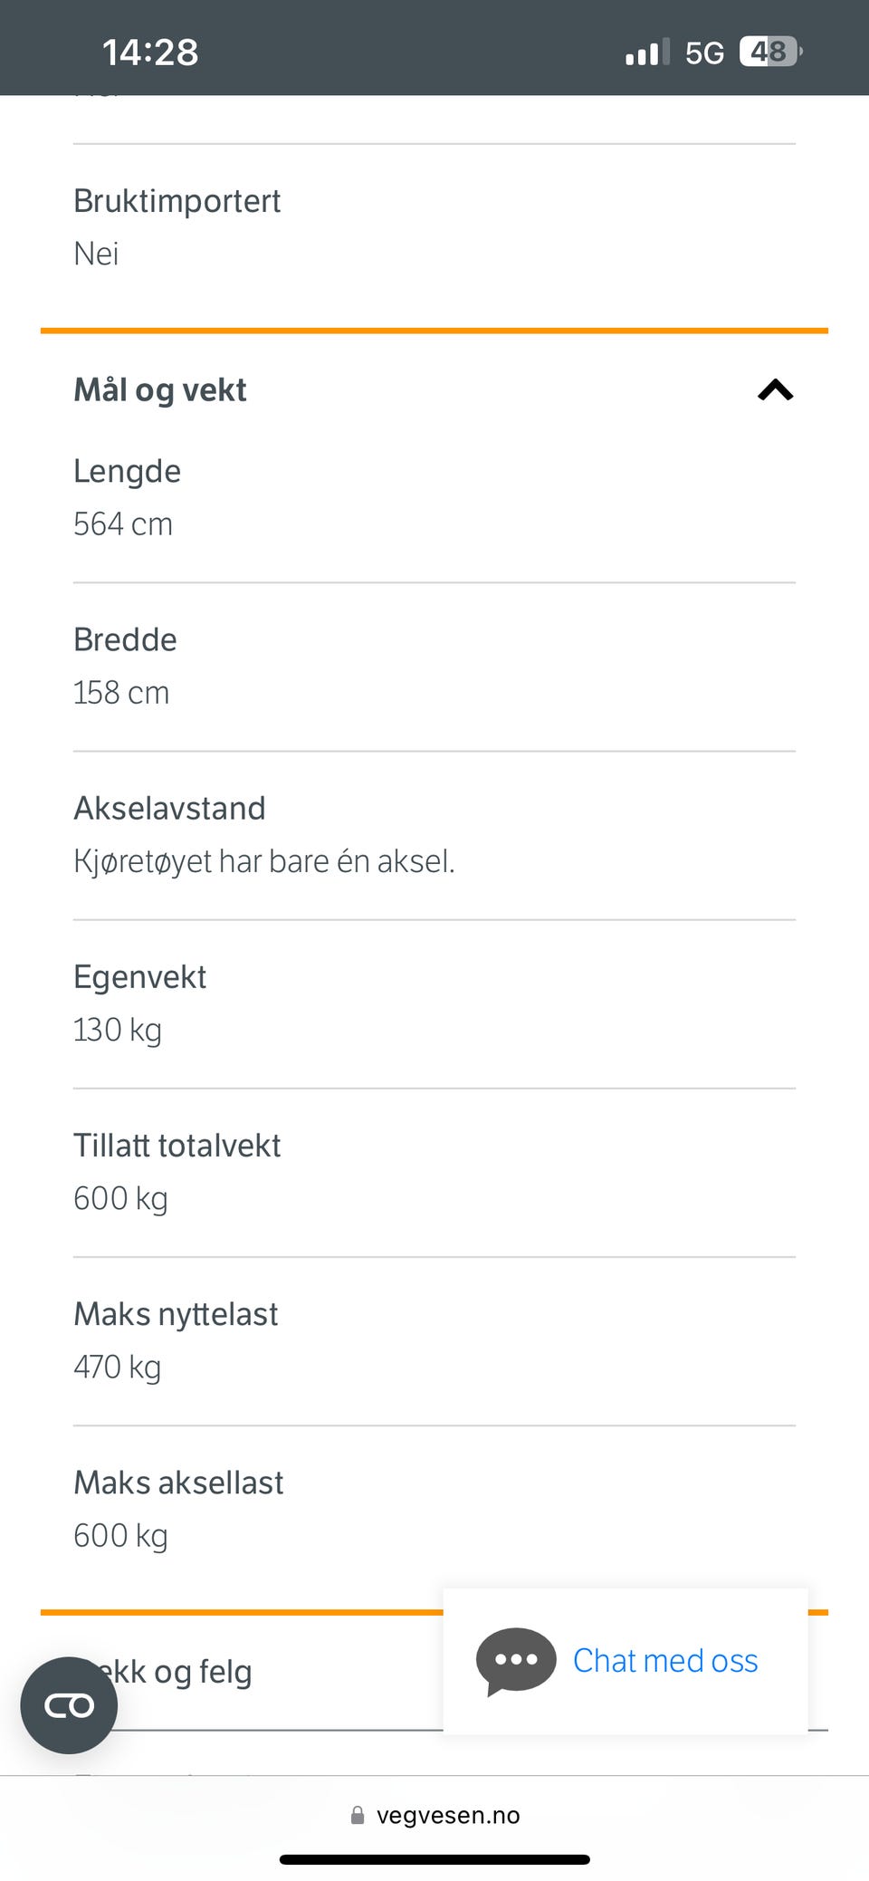Tap the Akselavstand description text

264,861
